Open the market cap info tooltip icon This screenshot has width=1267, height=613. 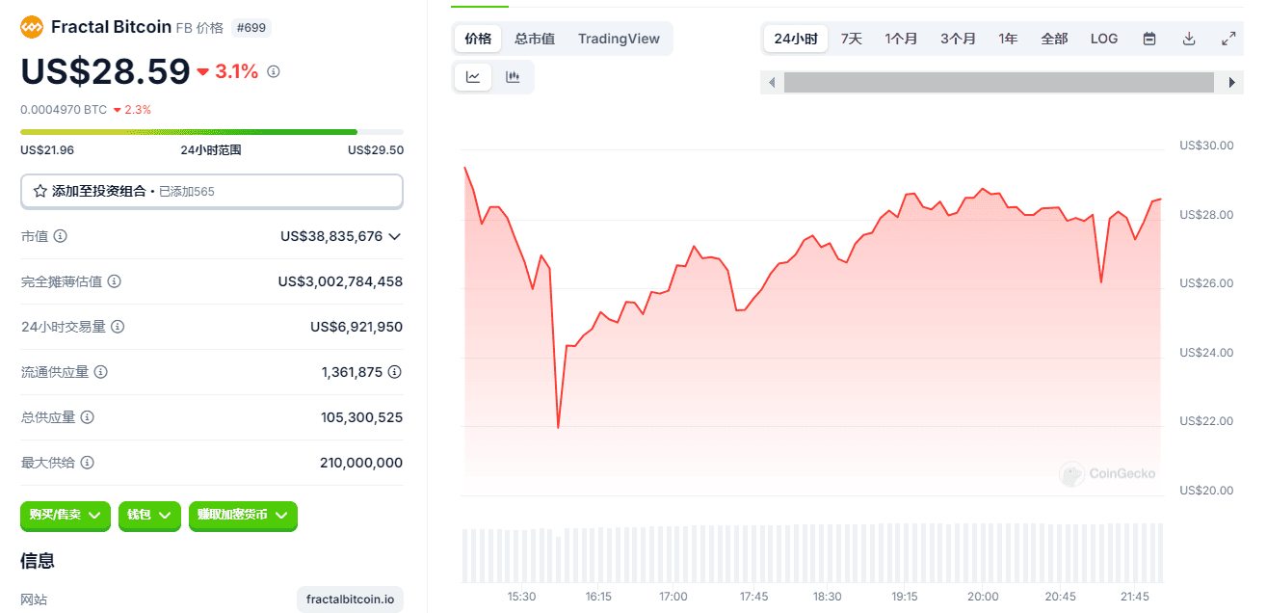61,236
